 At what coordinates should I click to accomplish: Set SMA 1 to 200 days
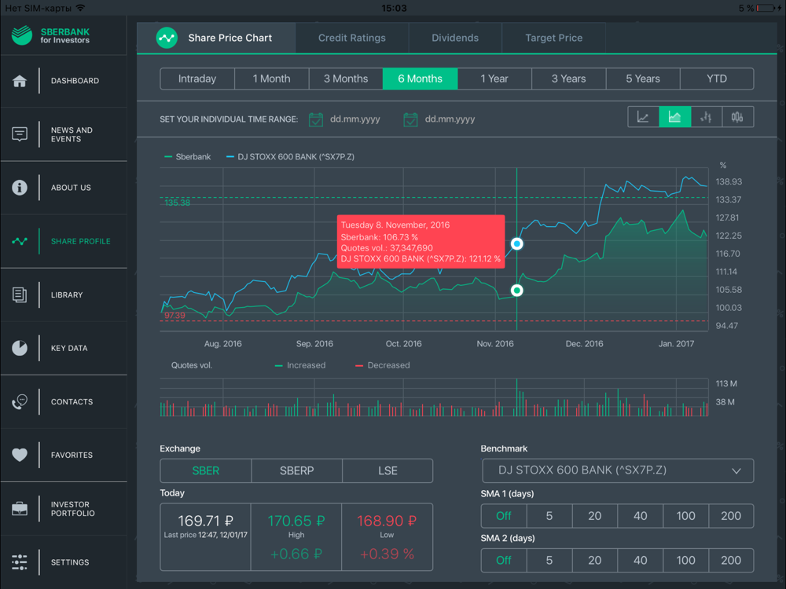[x=731, y=516]
